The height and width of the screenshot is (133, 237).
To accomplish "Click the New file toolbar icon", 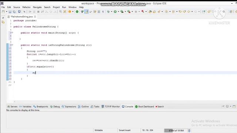I will click(3, 11).
